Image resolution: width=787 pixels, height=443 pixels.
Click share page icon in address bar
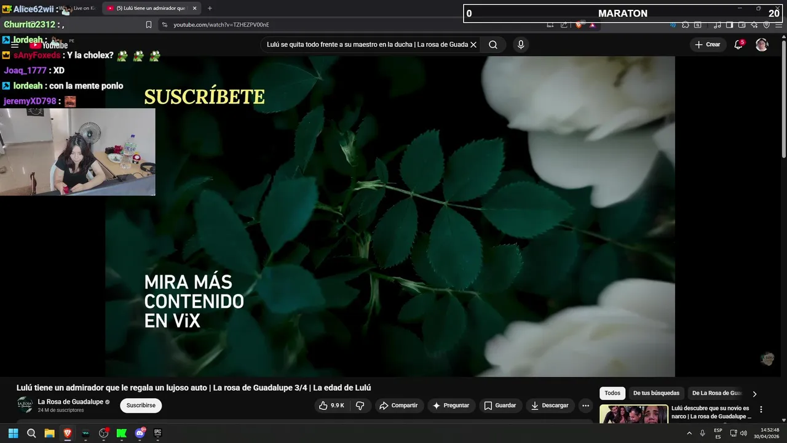point(564,25)
